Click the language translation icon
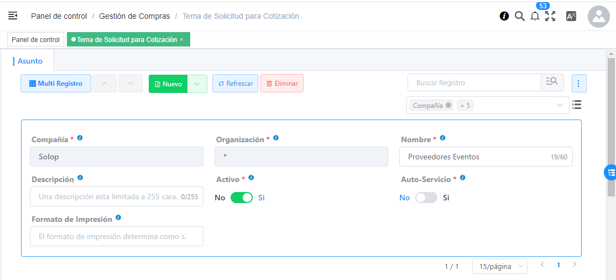This screenshot has width=616, height=280. pos(571,17)
